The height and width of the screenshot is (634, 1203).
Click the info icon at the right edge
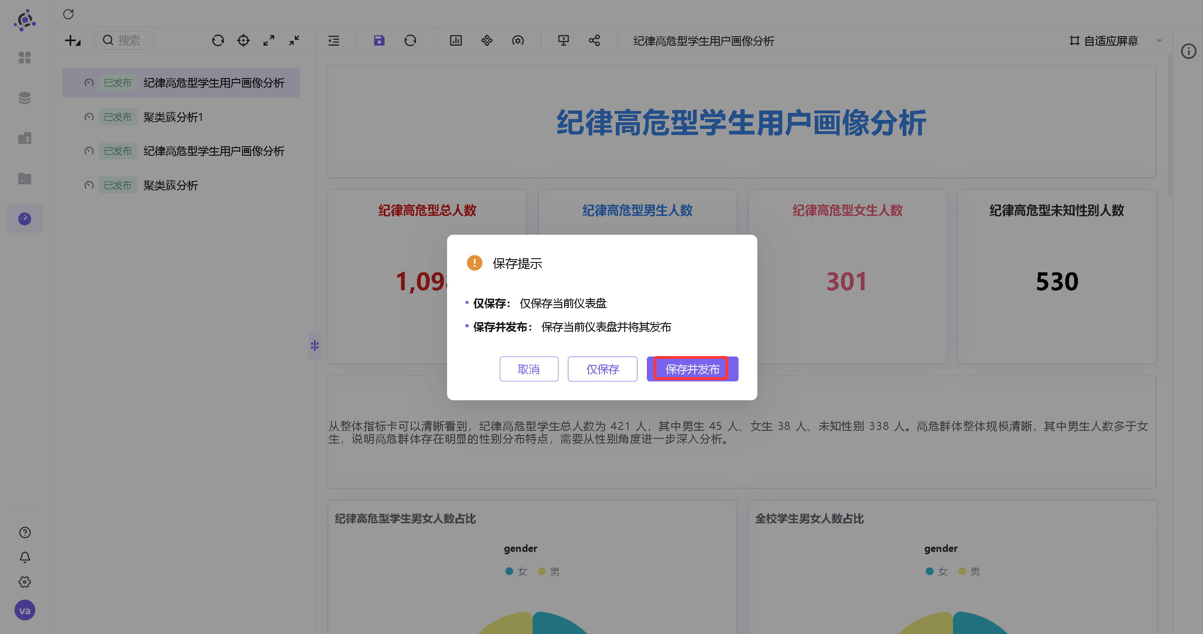[1188, 51]
